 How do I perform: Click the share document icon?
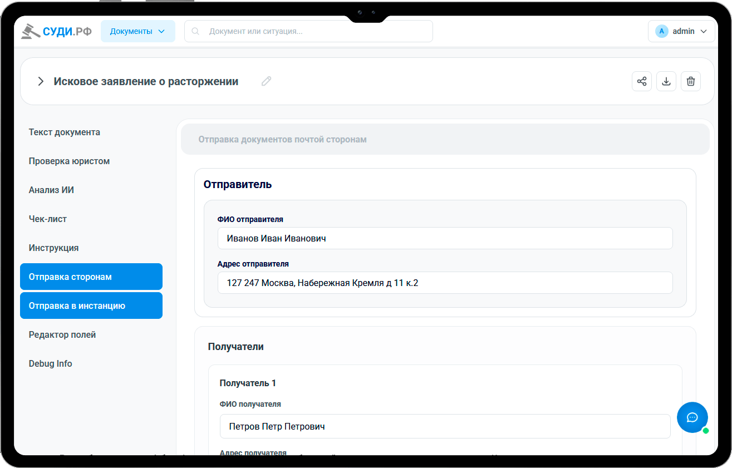point(641,81)
